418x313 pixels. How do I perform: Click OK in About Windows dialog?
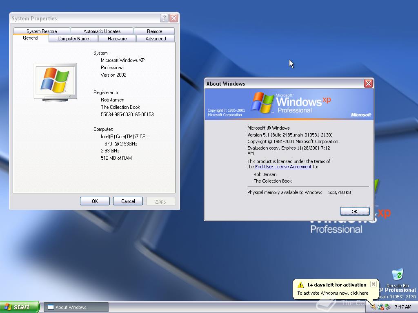pos(355,212)
